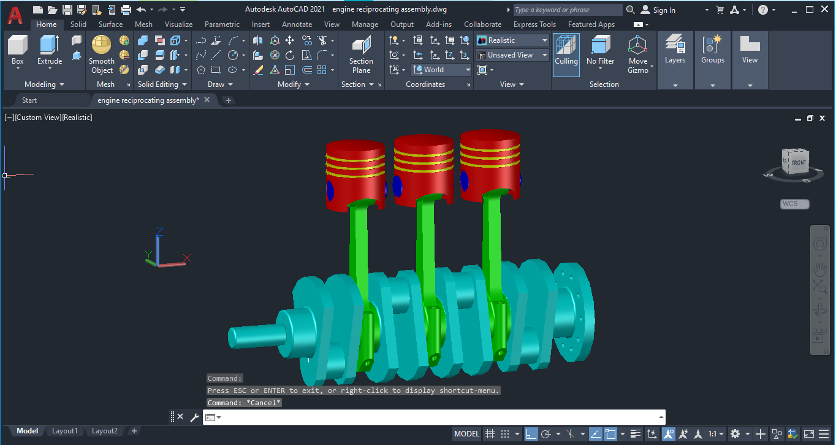
Task: Toggle Culling selection option
Action: [x=566, y=54]
